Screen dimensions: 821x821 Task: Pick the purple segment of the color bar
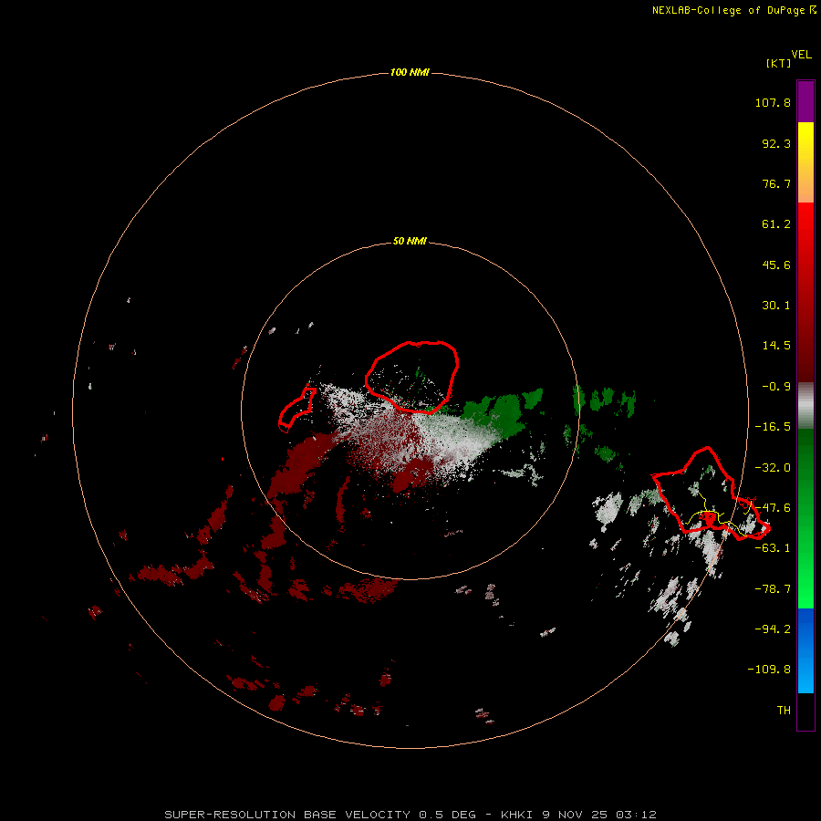point(805,101)
